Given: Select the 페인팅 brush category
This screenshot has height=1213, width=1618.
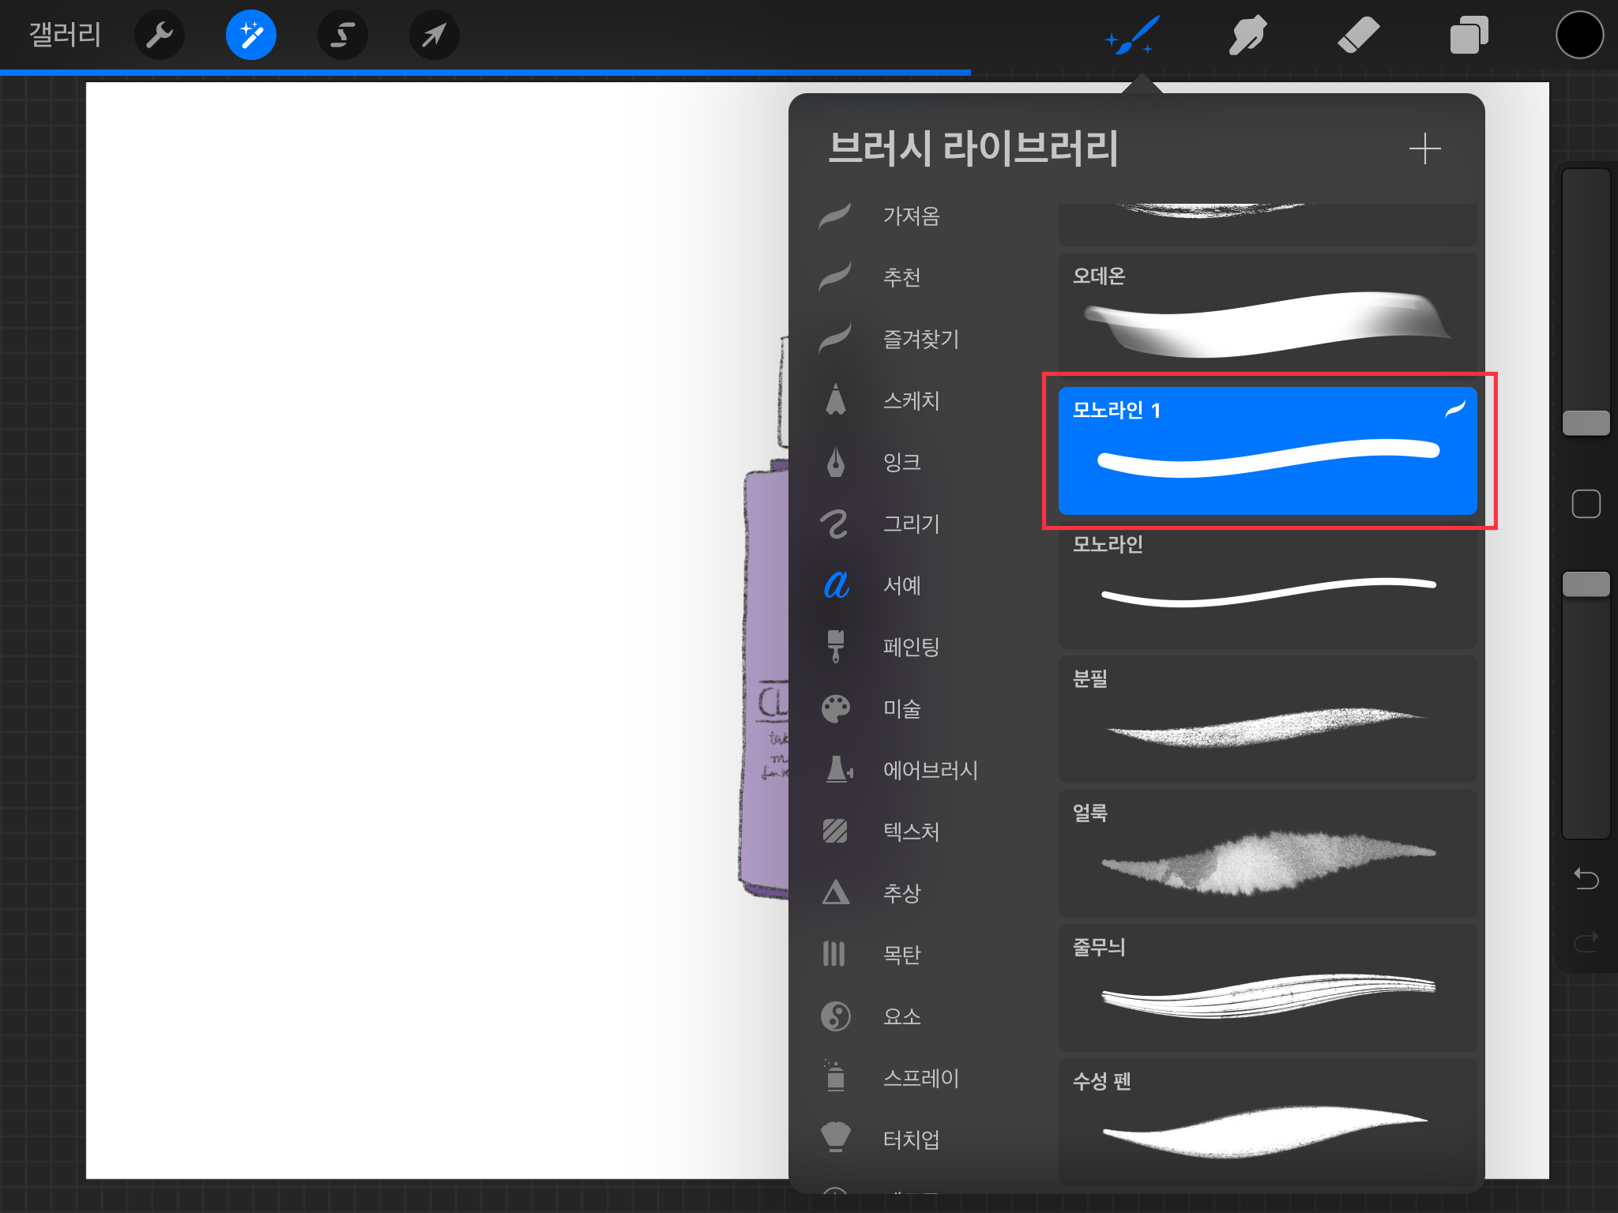Looking at the screenshot, I should 911,647.
